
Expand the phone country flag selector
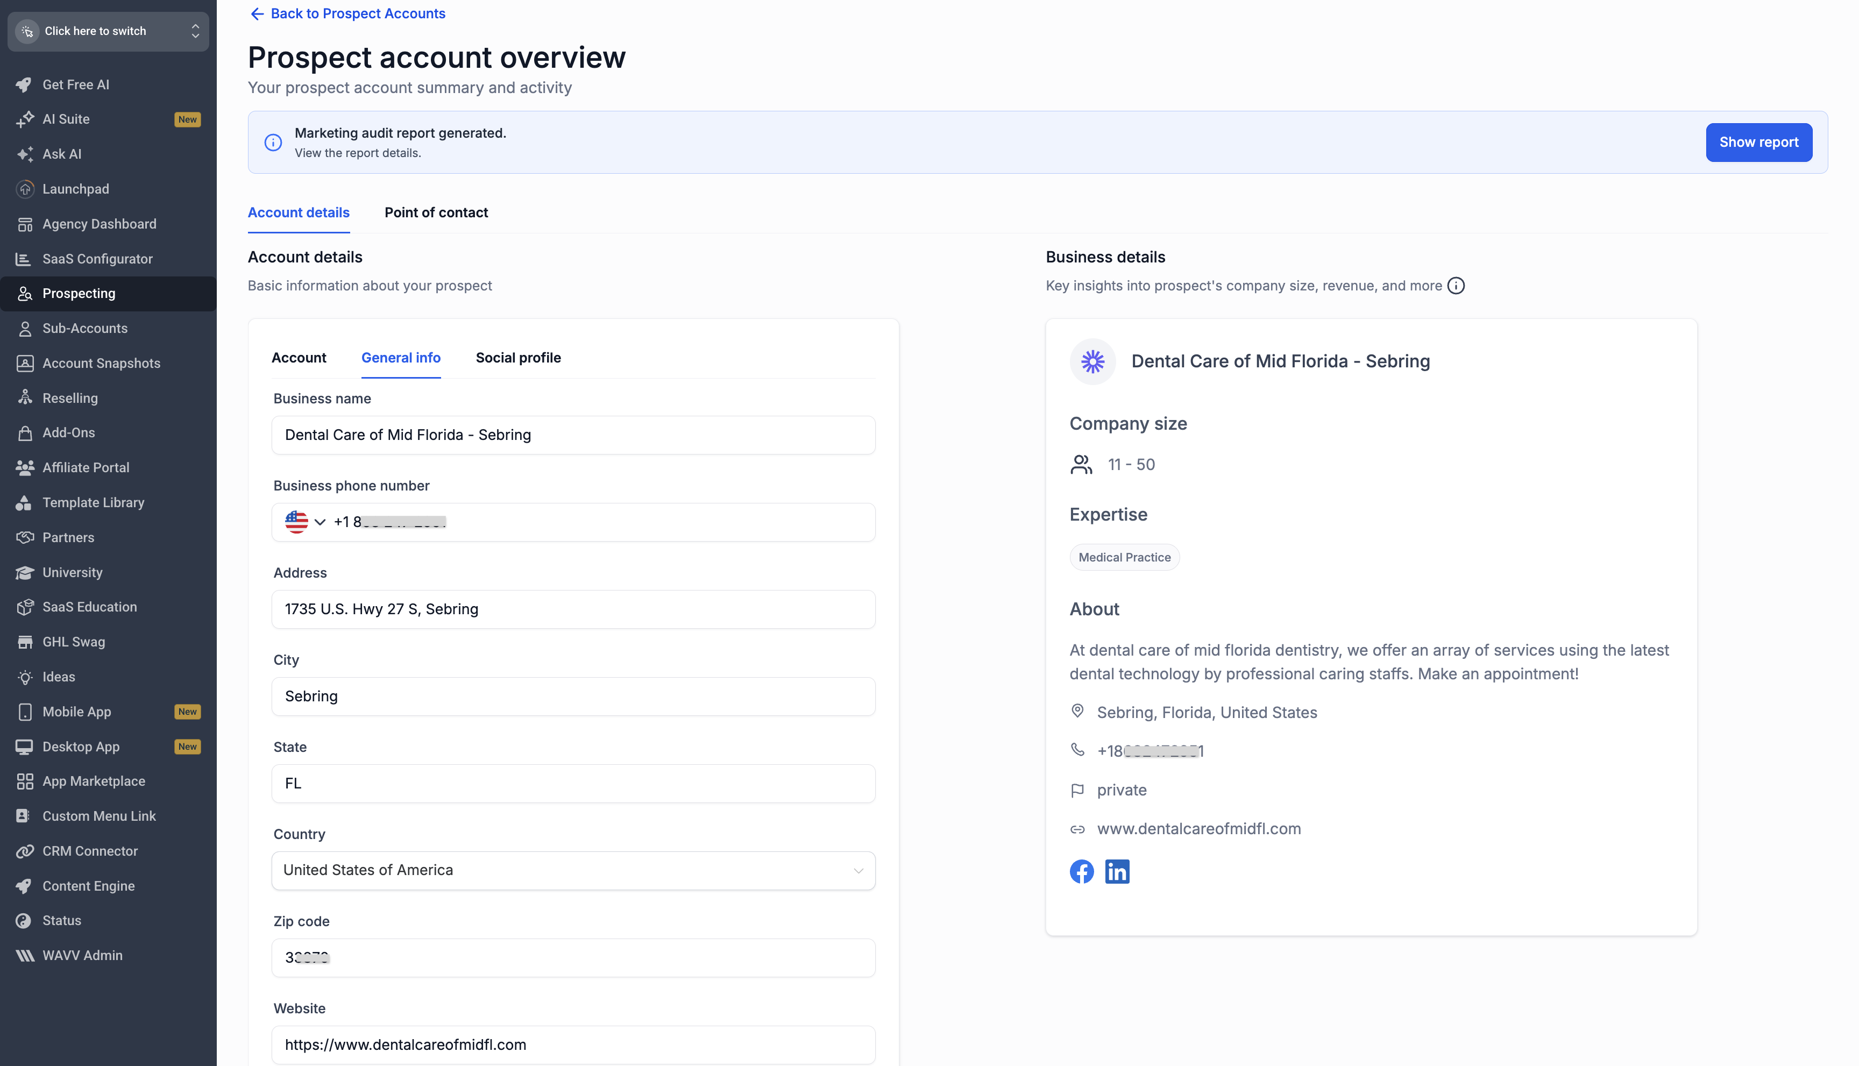pos(306,522)
